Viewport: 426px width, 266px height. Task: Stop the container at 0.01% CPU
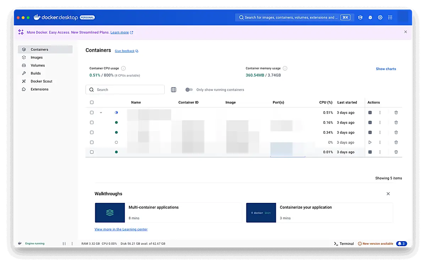[x=370, y=152]
